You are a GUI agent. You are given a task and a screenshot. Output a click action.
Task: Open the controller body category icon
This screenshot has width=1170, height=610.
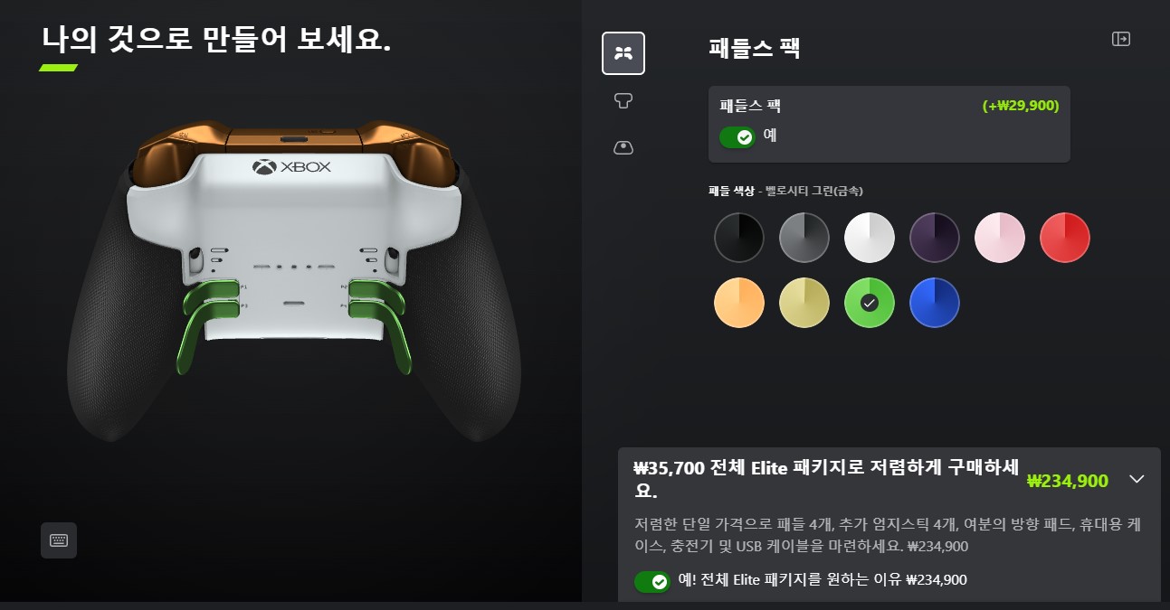[623, 147]
